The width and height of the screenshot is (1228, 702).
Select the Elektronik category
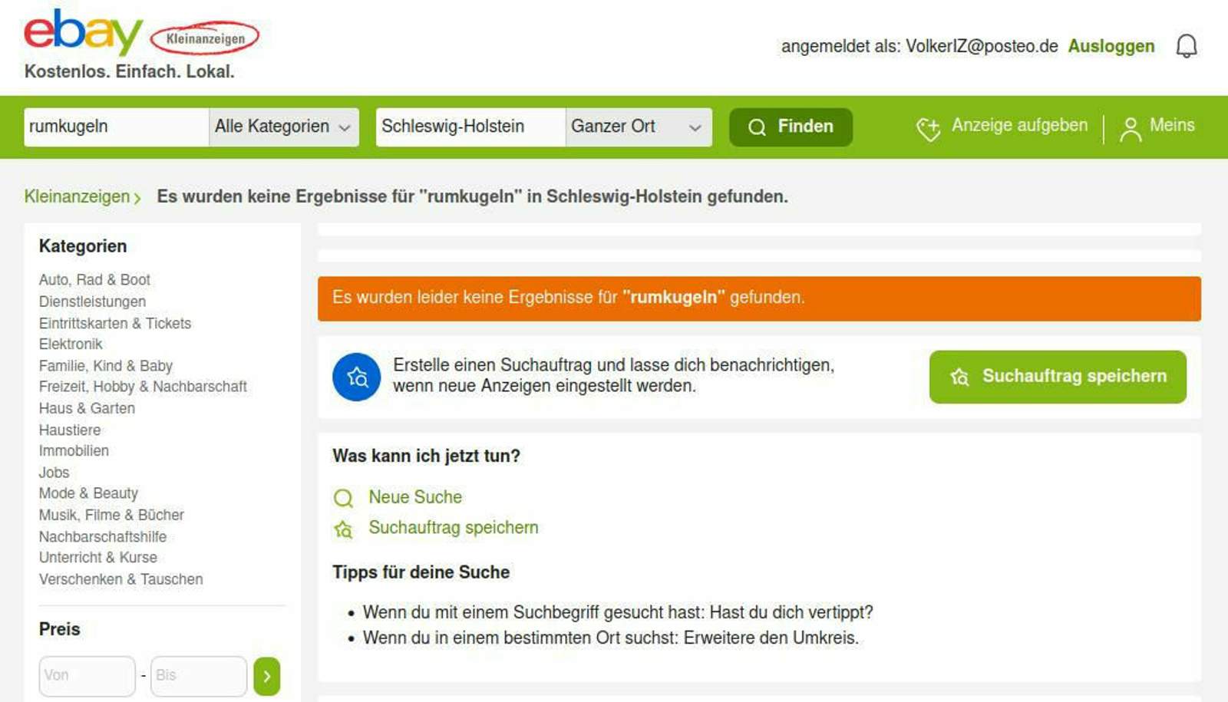(x=71, y=344)
